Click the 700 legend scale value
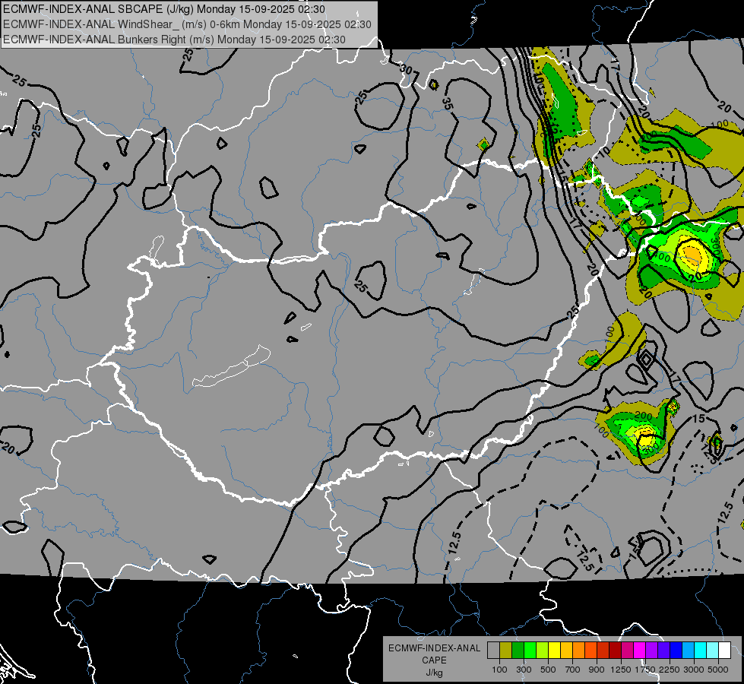This screenshot has width=744, height=684. 573,670
